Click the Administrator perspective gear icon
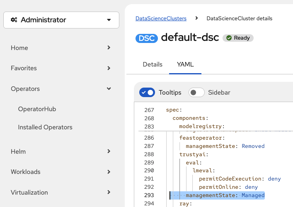 coord(14,20)
